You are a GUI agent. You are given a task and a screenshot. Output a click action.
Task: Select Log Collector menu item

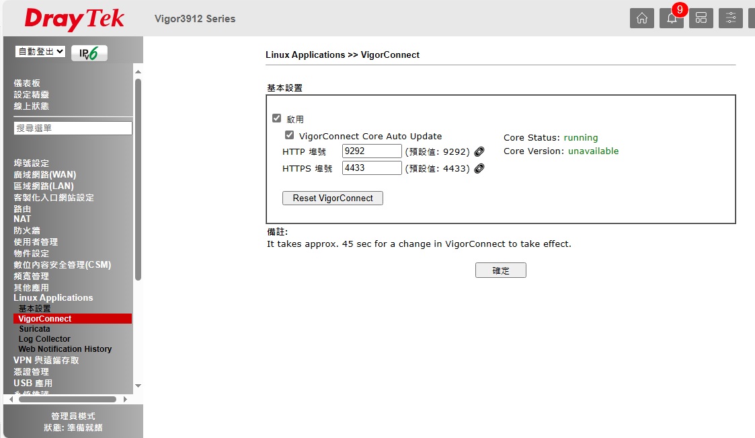44,339
